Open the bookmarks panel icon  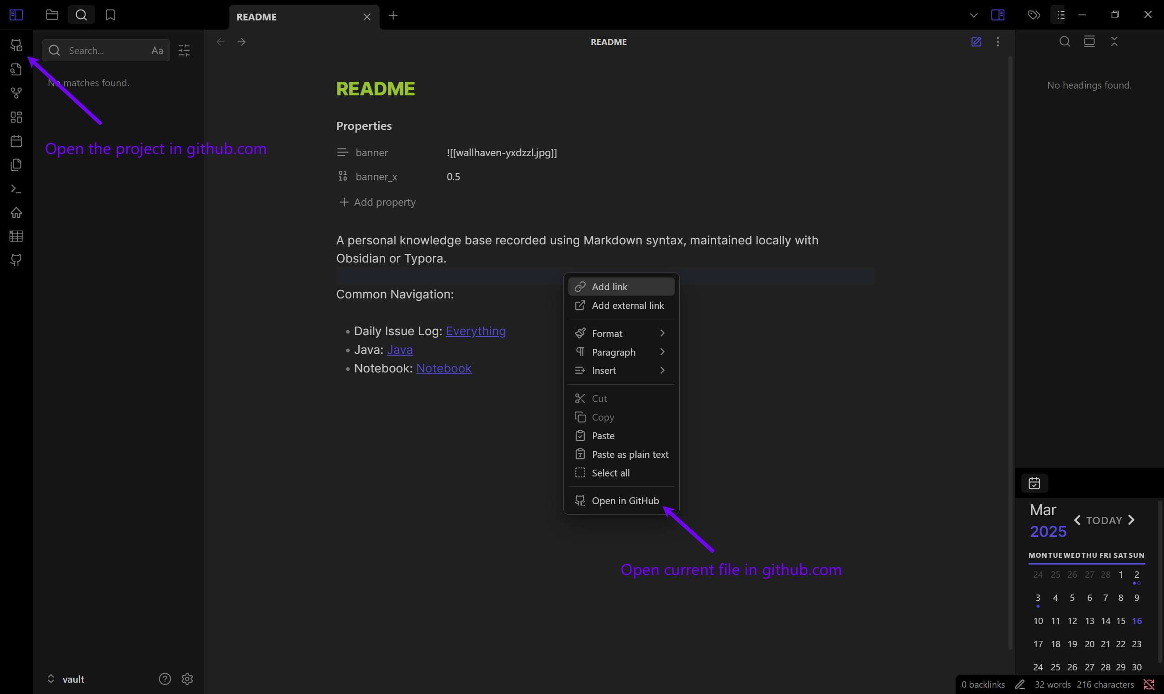[110, 15]
